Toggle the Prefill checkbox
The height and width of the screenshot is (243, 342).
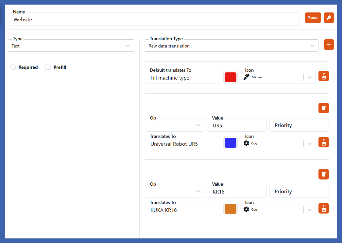coord(48,67)
